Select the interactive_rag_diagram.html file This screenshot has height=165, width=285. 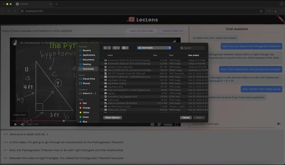[x=154, y=96]
